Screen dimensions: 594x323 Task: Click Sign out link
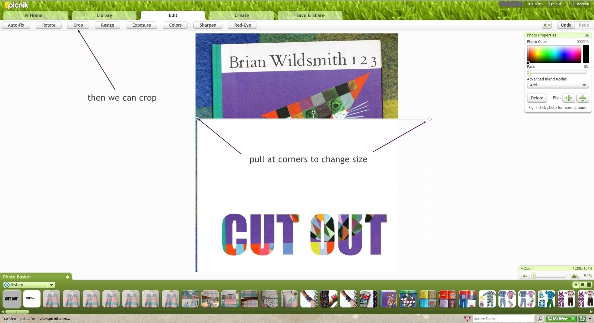[554, 4]
